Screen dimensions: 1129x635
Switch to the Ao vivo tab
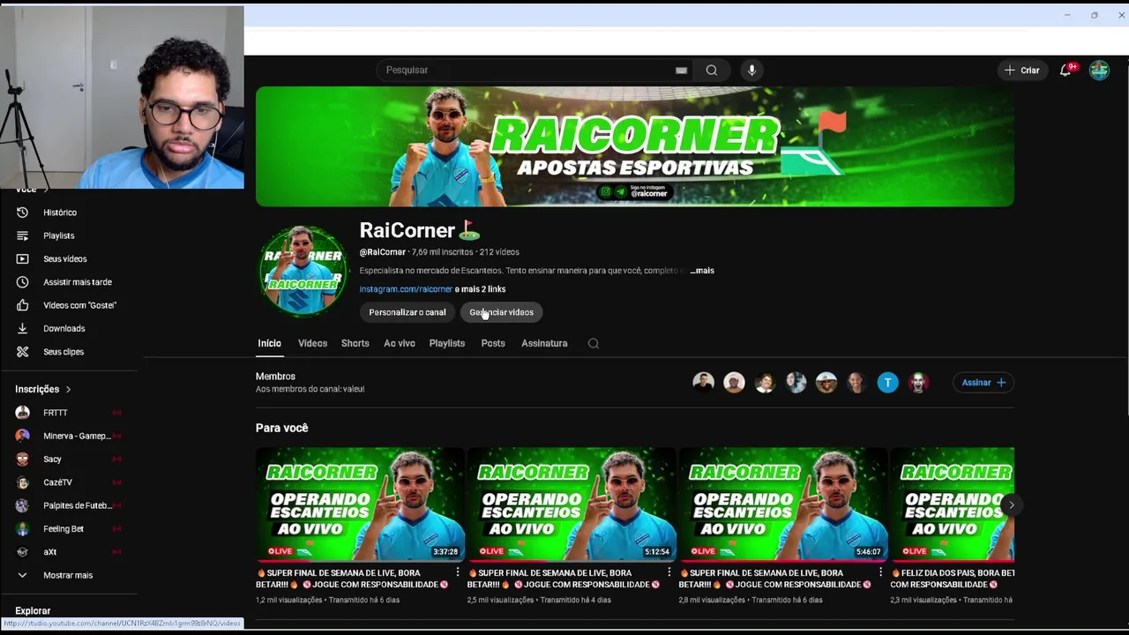click(x=400, y=344)
